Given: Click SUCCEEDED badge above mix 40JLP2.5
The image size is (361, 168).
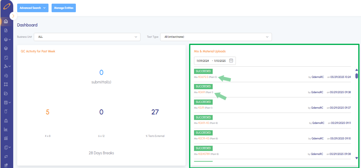Looking at the screenshot, I should 203,71.
